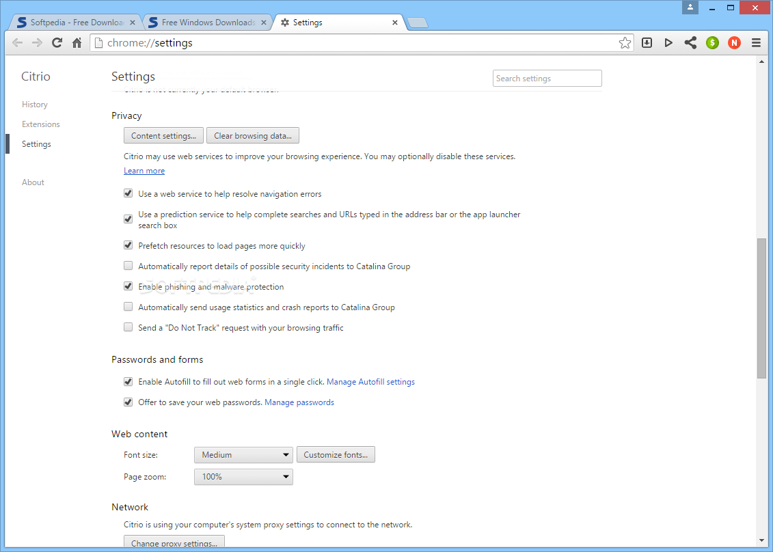Open the red N extension icon

tap(734, 43)
